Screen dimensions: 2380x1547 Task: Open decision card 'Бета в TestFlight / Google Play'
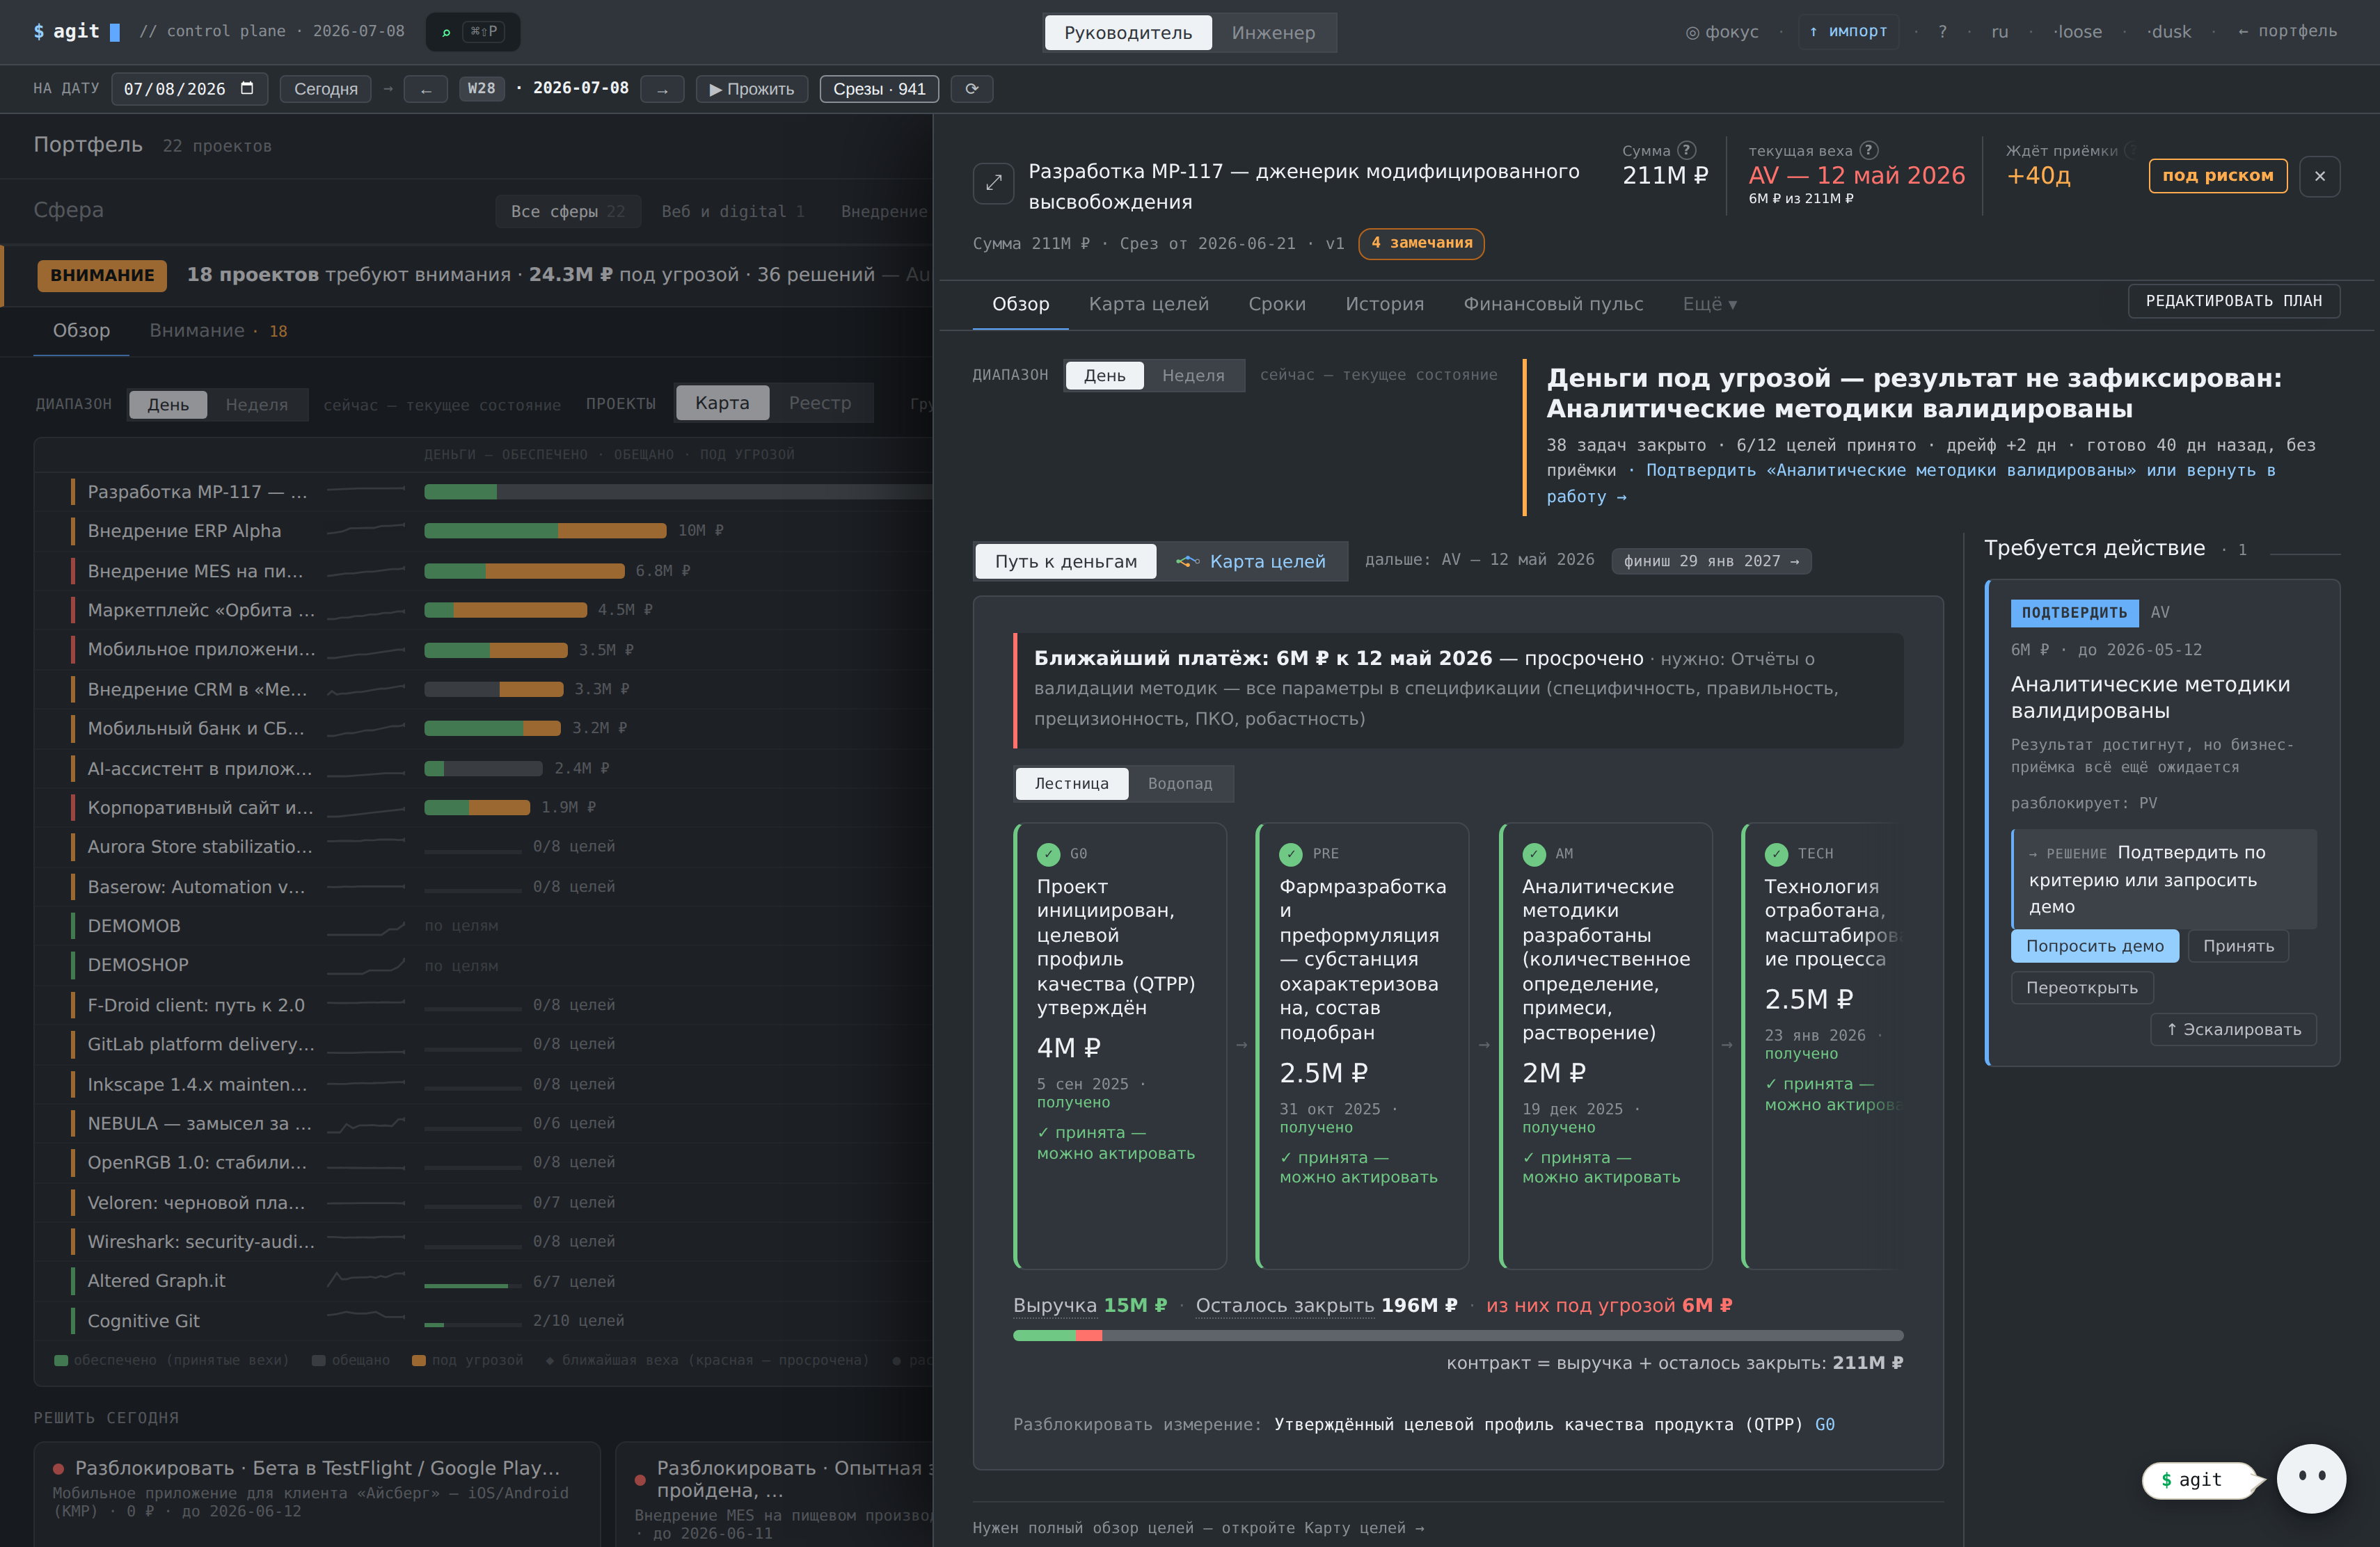pos(317,1494)
